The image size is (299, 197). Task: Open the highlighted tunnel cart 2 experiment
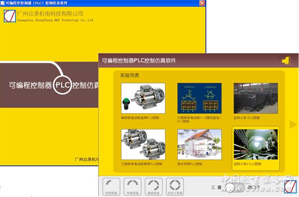pos(256,144)
